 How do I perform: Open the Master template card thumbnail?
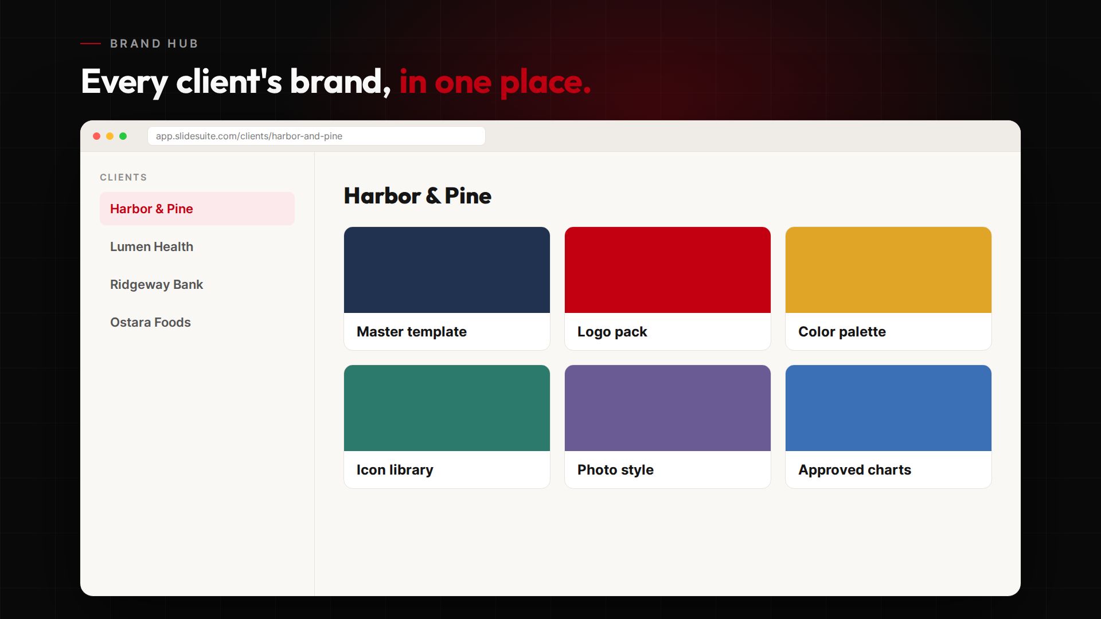click(447, 270)
